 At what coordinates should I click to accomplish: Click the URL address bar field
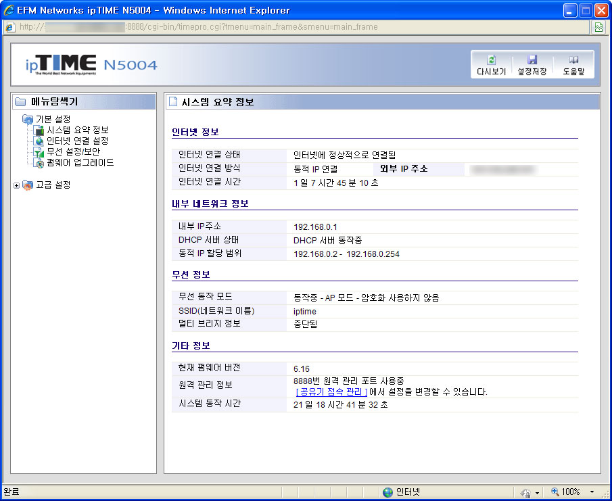(x=296, y=27)
